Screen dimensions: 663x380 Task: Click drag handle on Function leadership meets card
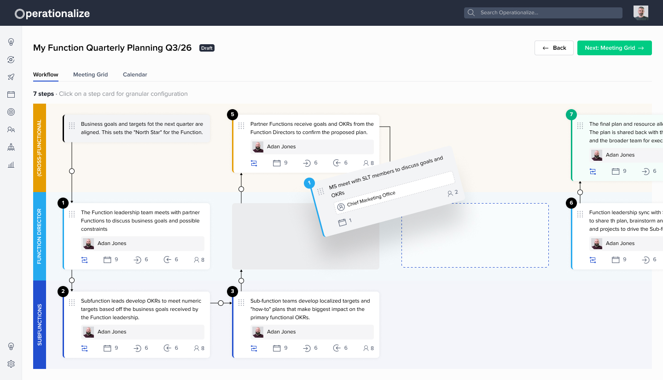[x=72, y=214]
